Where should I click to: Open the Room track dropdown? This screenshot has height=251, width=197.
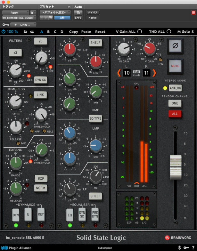[x=15, y=12]
